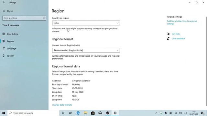Show hidden system tray icons
Image resolution: width=207 pixels, height=116 pixels.
(x=156, y=113)
